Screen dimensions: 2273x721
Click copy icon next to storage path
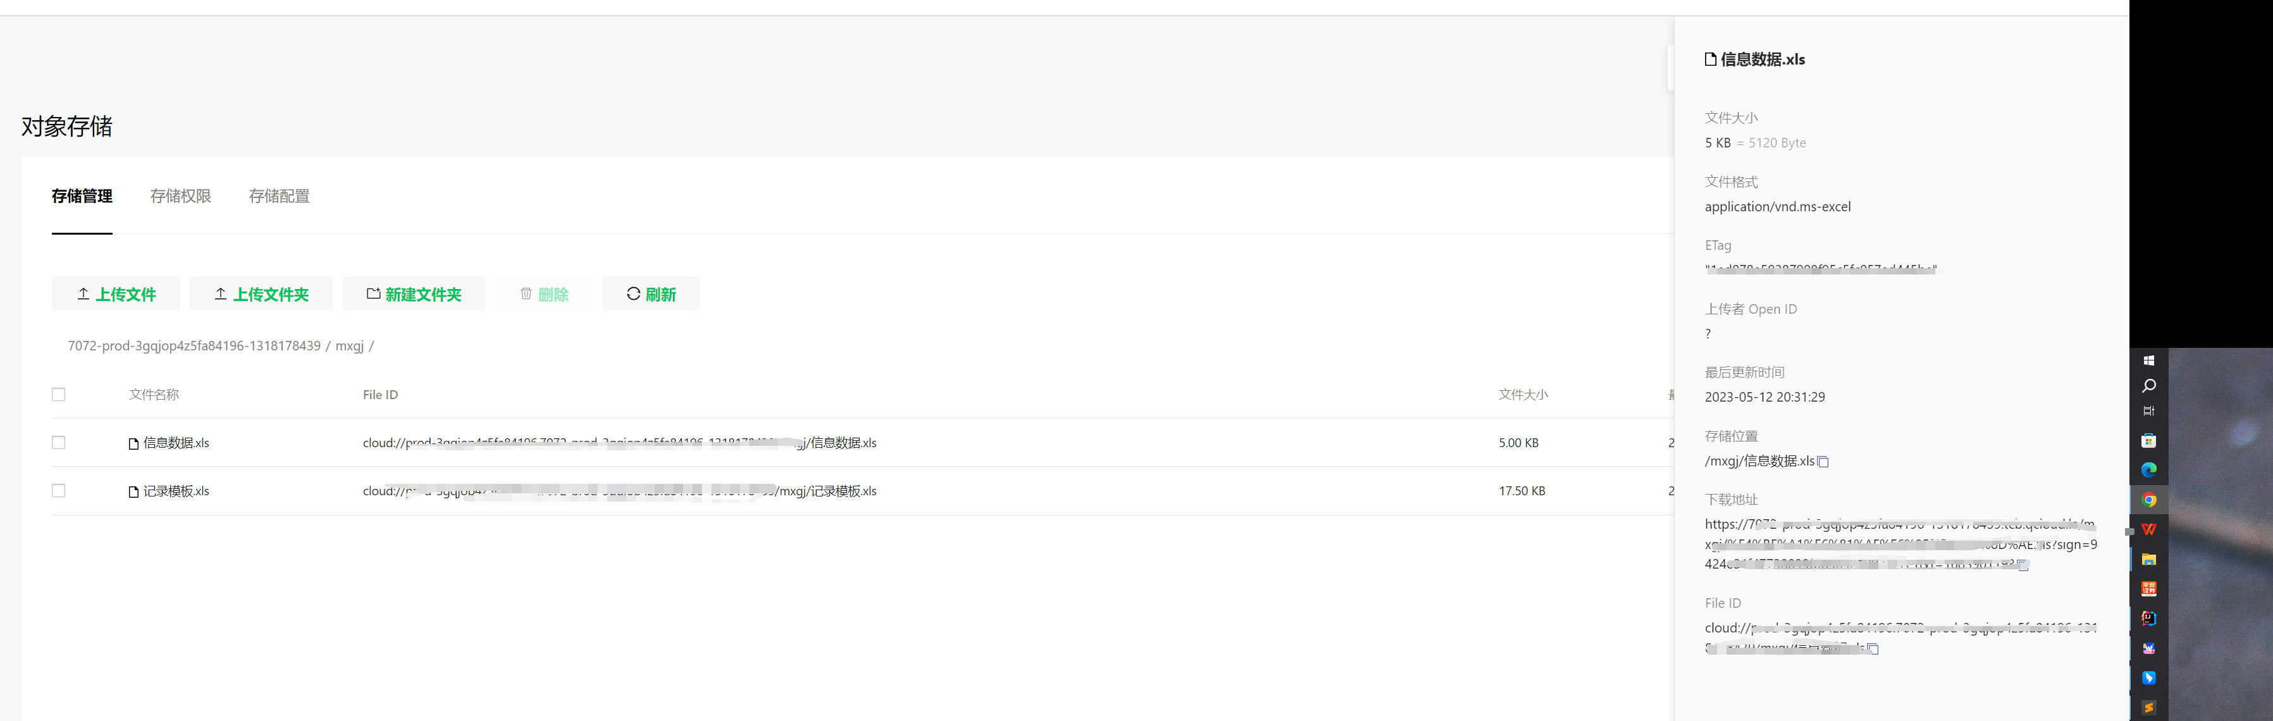point(1823,462)
